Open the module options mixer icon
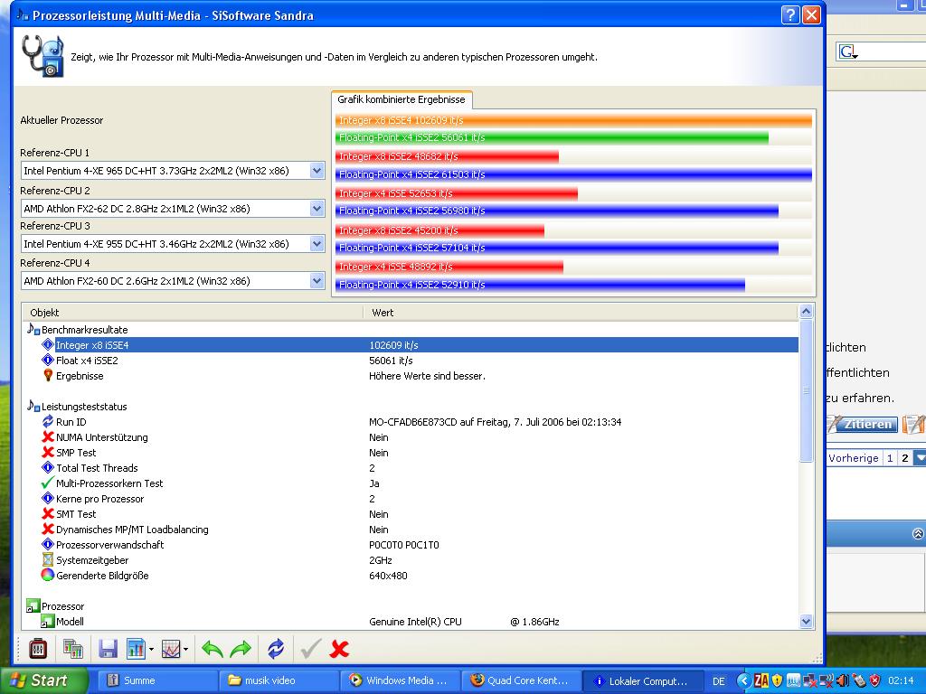926x694 pixels. pyautogui.click(x=38, y=649)
